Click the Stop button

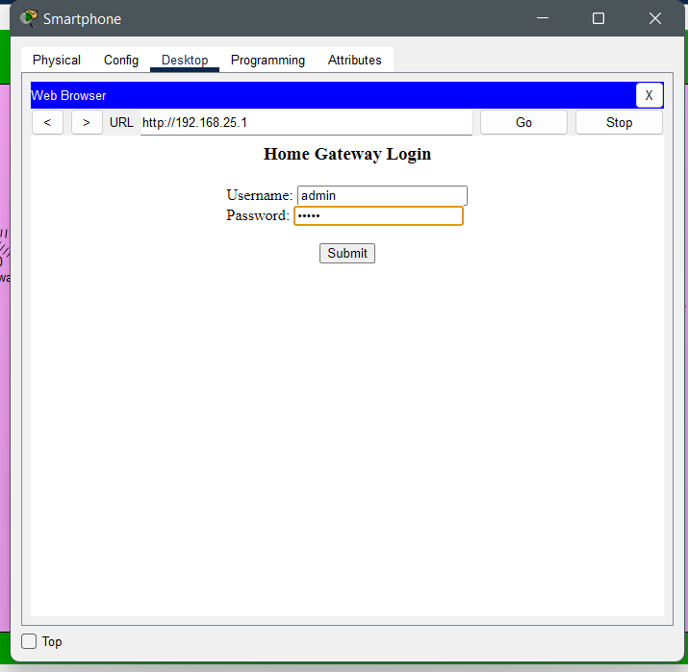tap(619, 122)
